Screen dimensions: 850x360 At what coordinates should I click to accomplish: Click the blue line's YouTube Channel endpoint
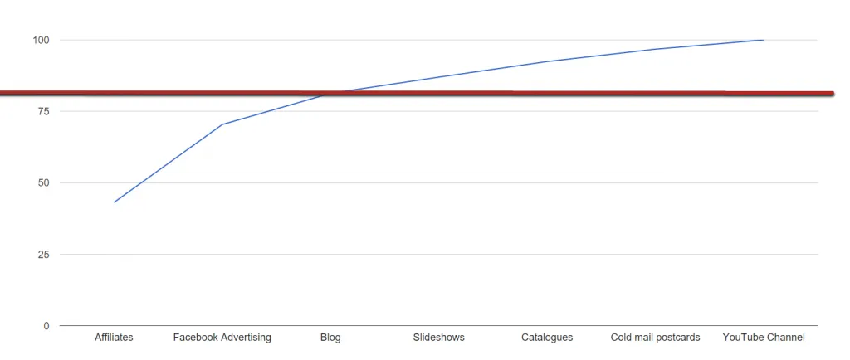[x=764, y=40]
